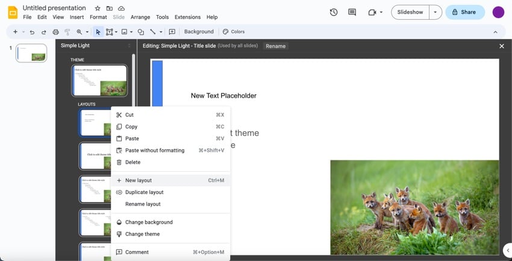
Task: Click the undo arrow icon
Action: 32,32
